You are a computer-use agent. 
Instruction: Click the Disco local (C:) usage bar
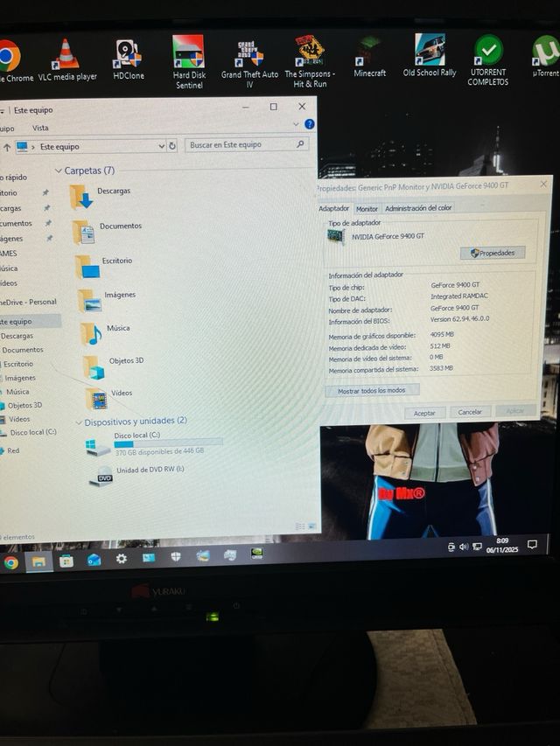pos(168,443)
